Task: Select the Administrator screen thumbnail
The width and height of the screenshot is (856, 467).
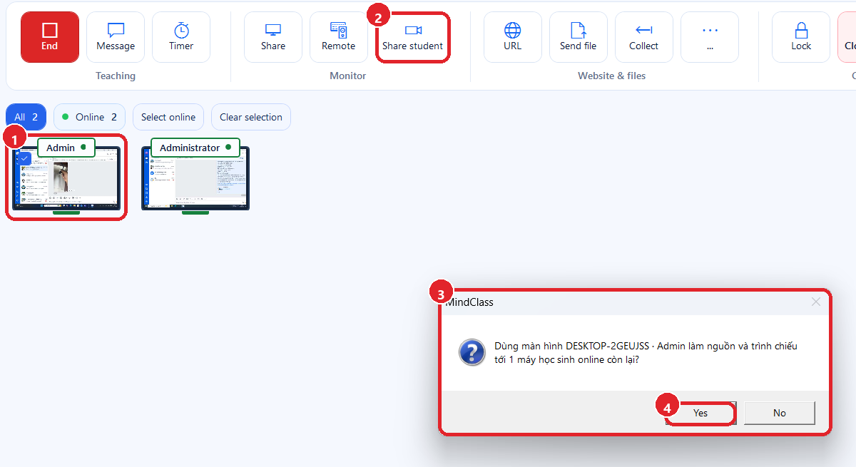Action: [x=195, y=178]
